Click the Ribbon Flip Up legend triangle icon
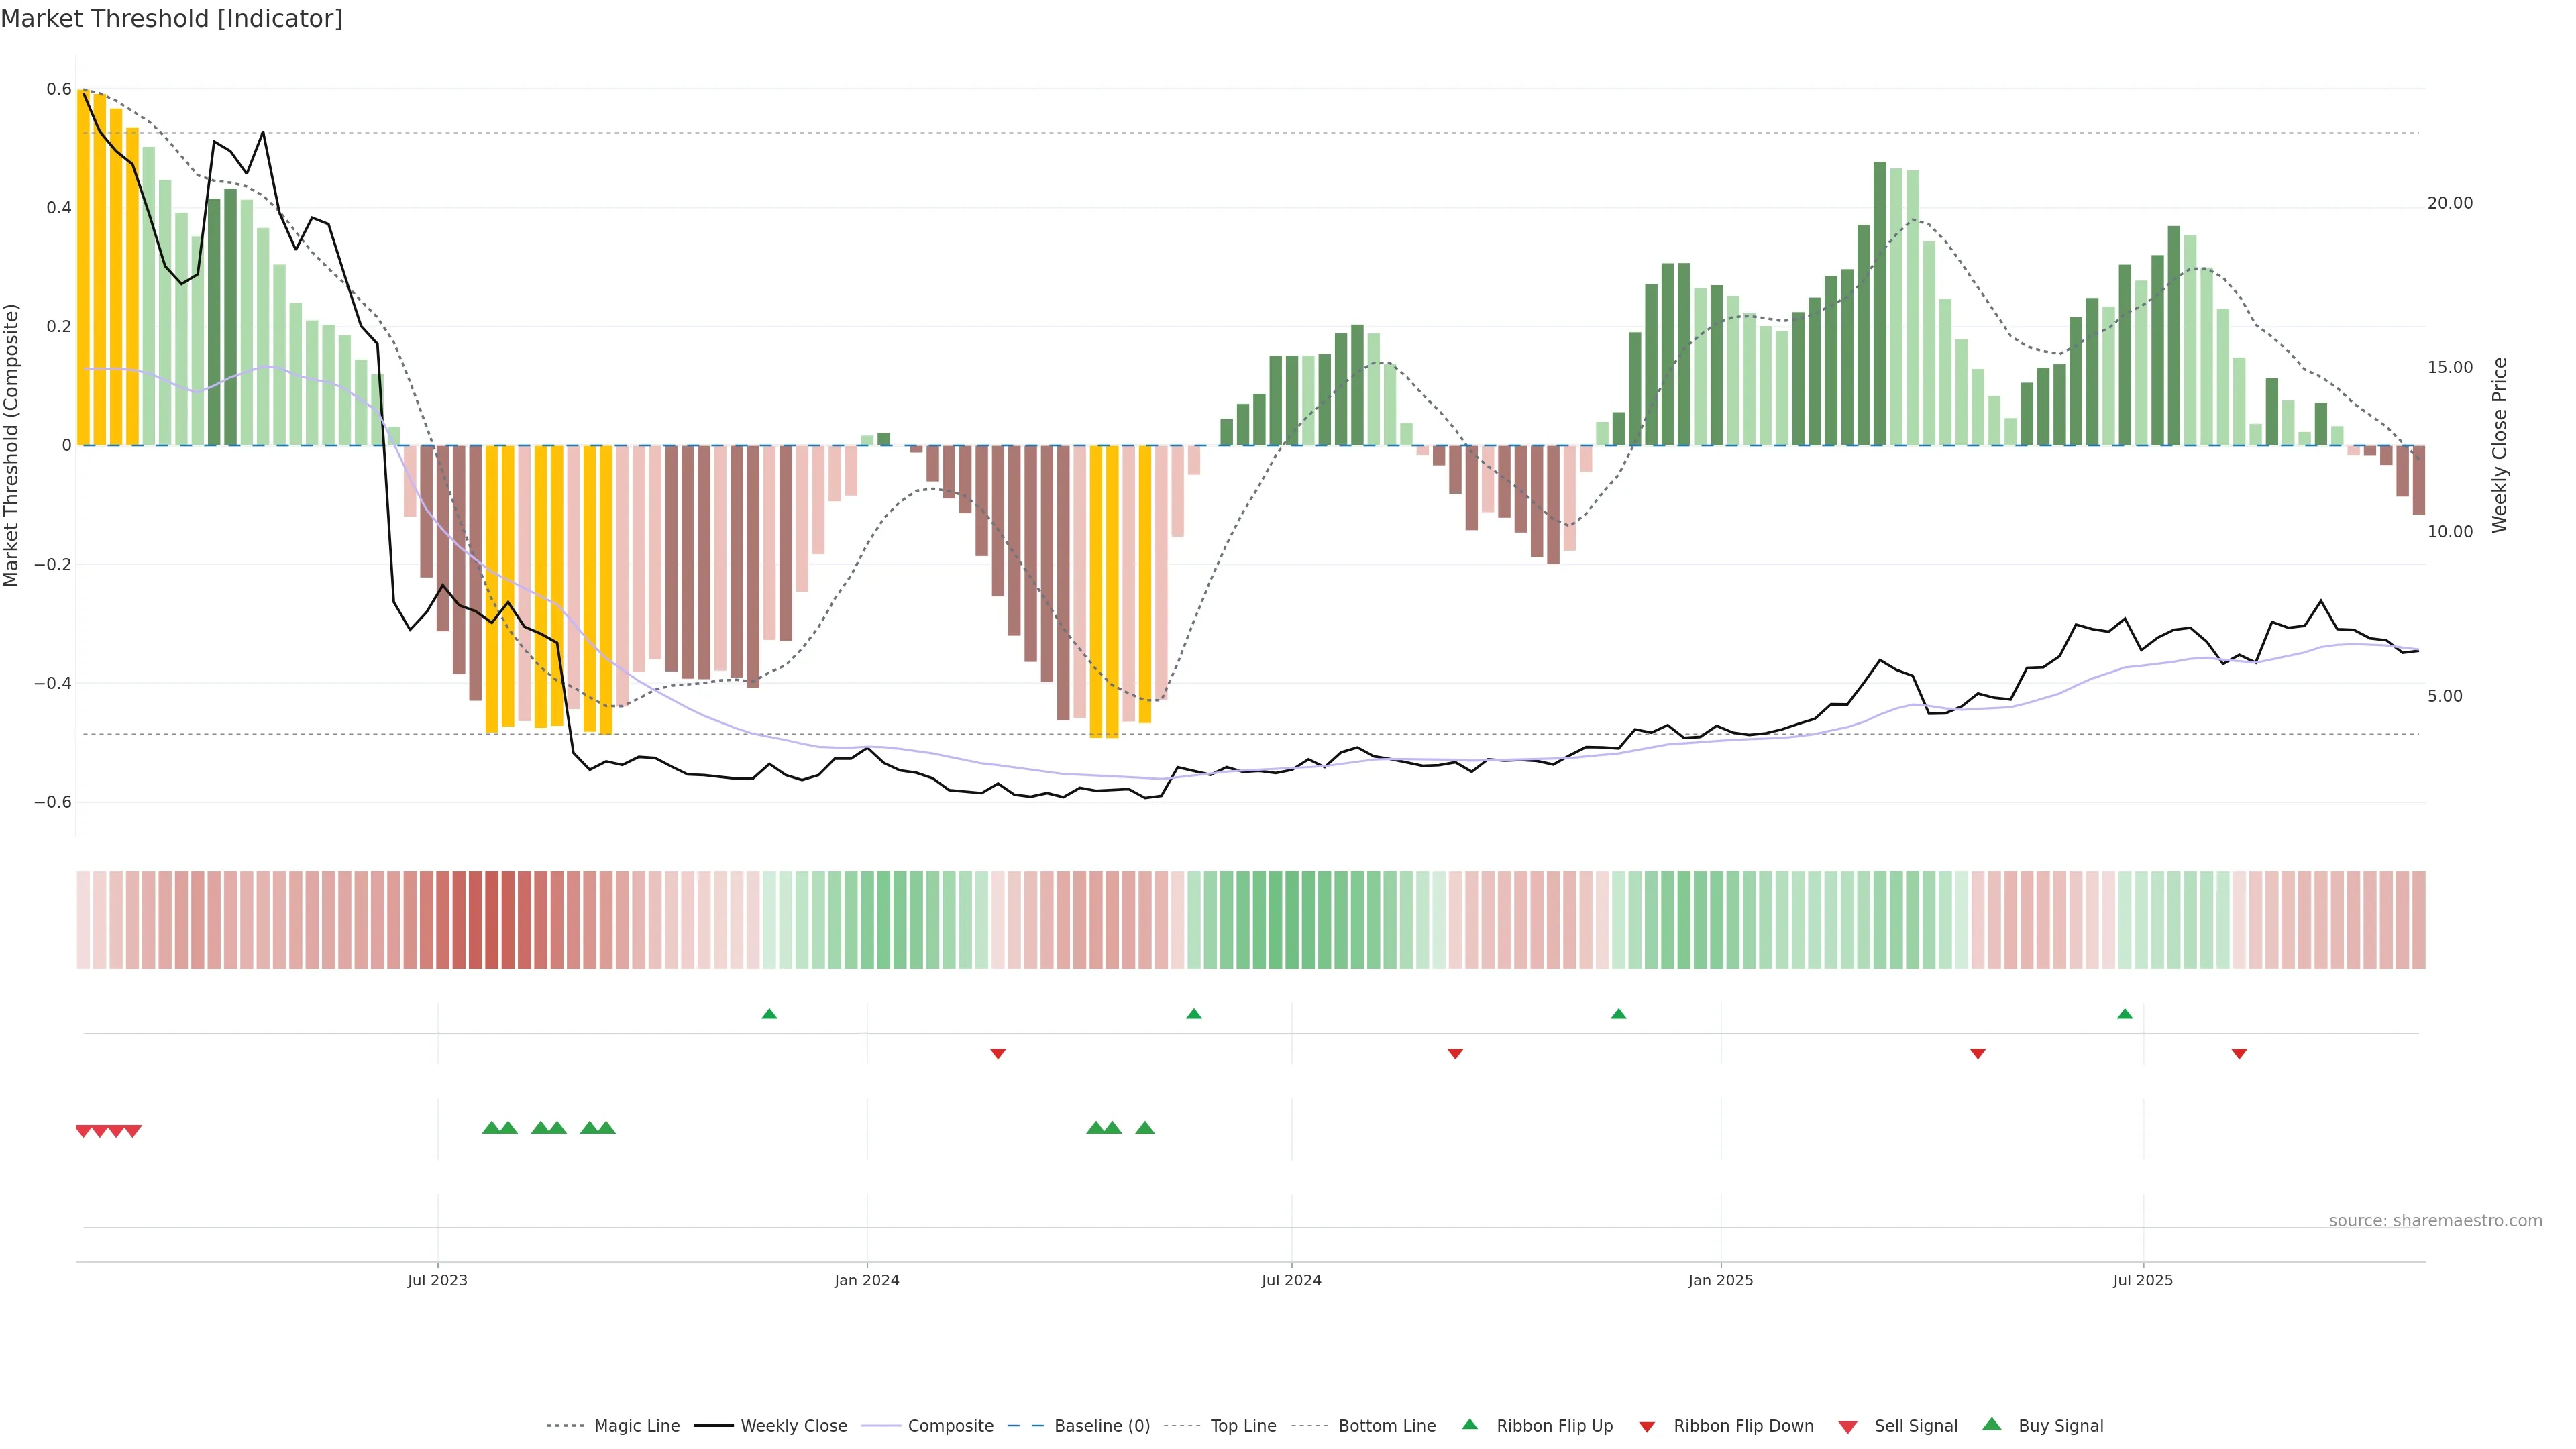The height and width of the screenshot is (1449, 2576). 1469,1424
